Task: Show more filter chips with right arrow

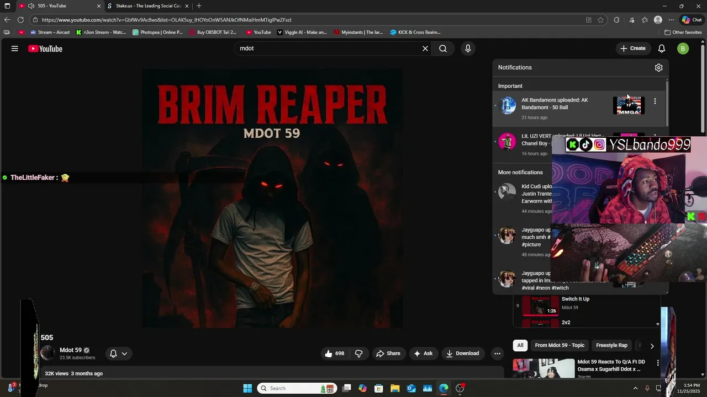Action: (x=652, y=346)
